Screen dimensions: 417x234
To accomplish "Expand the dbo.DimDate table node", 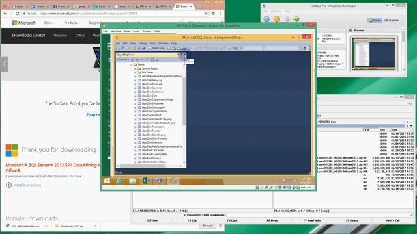I will [x=135, y=96].
